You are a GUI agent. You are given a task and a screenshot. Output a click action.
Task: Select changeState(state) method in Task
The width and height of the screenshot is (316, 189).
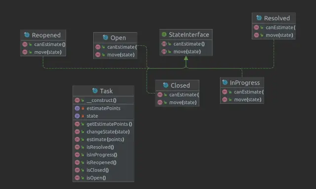tap(108, 131)
